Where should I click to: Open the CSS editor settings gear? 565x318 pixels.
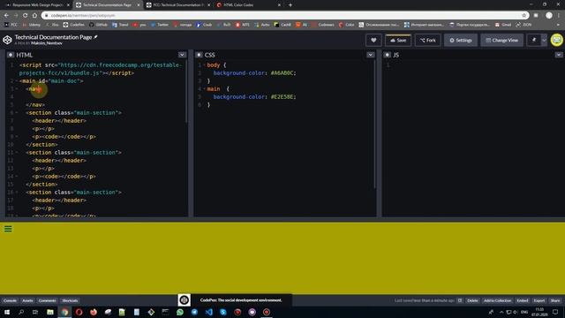pyautogui.click(x=199, y=55)
